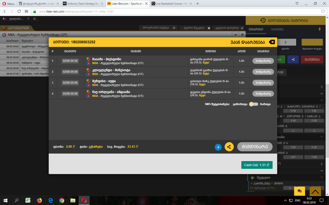Click the pin icon in the betslip panel
The width and height of the screenshot is (329, 205).
(320, 29)
